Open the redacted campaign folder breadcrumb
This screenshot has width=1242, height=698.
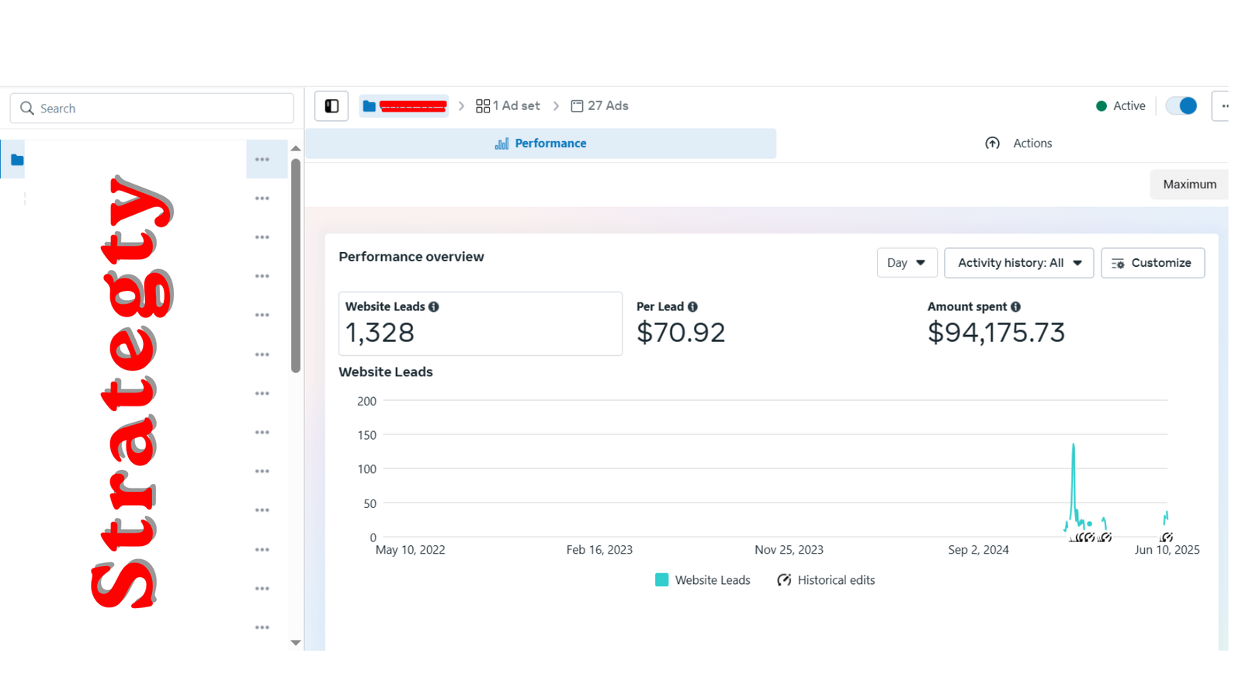(404, 106)
